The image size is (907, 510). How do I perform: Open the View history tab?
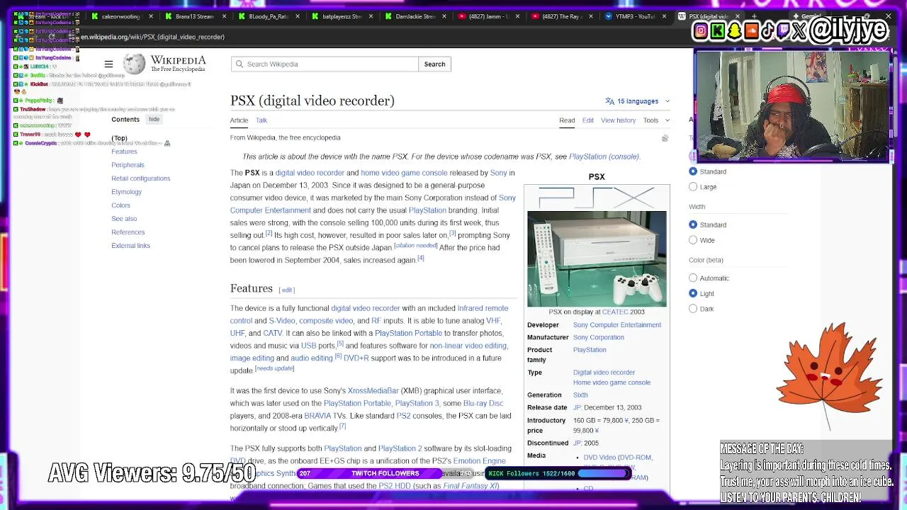(618, 120)
